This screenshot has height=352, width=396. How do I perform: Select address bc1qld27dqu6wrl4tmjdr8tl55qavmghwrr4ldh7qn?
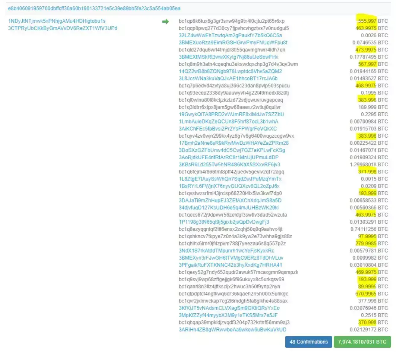point(232,49)
